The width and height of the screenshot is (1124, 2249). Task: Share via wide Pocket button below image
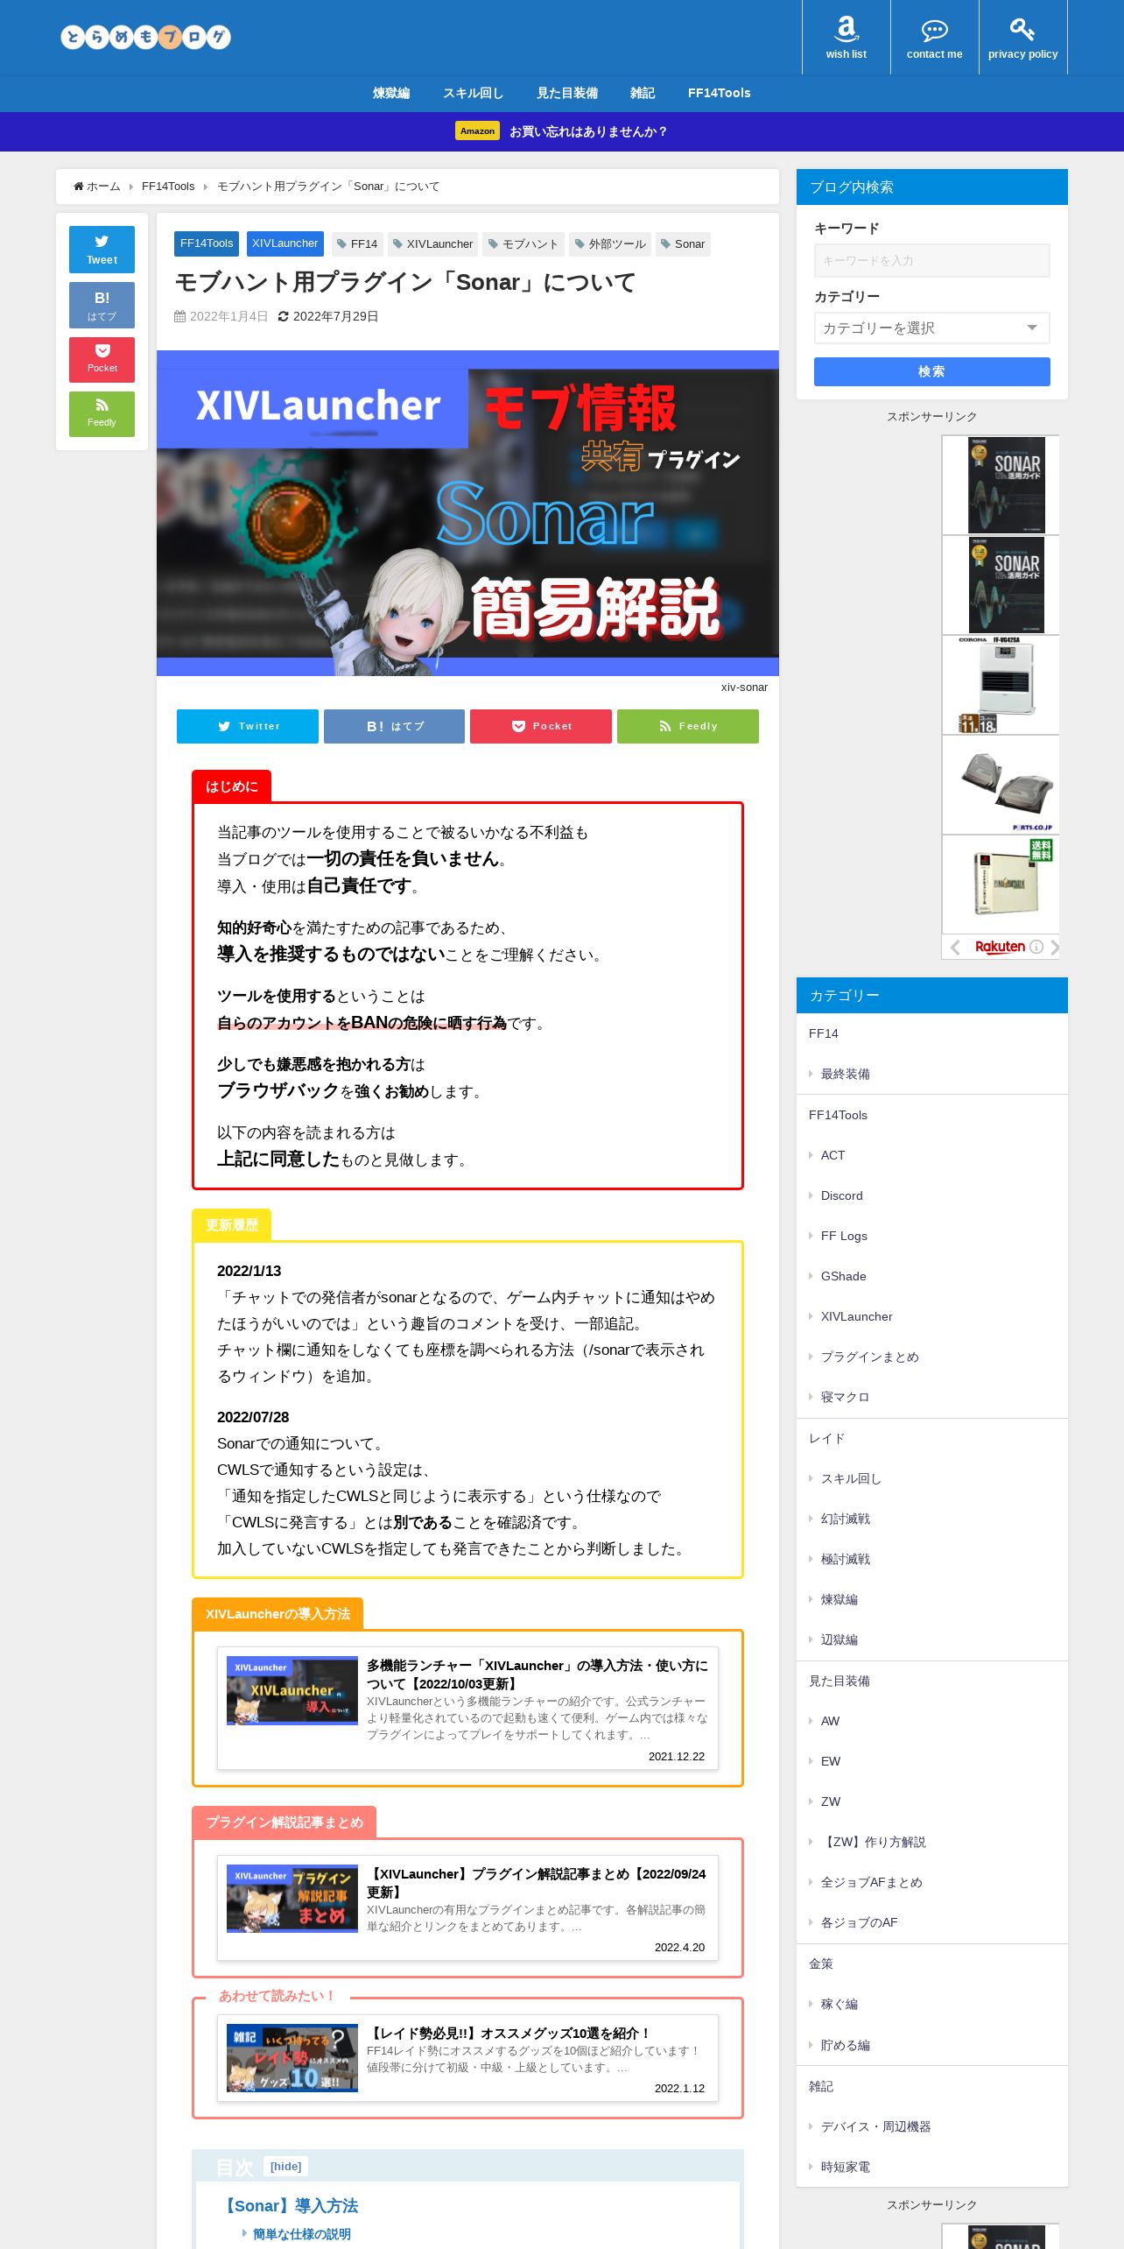point(541,726)
